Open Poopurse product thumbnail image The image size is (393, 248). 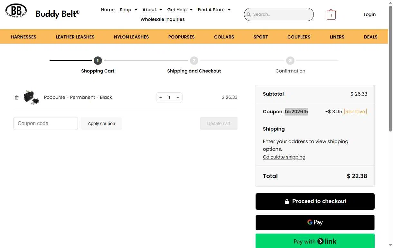coord(31,98)
